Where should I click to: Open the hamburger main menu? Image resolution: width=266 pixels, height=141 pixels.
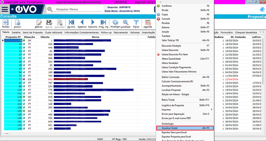(5, 9)
